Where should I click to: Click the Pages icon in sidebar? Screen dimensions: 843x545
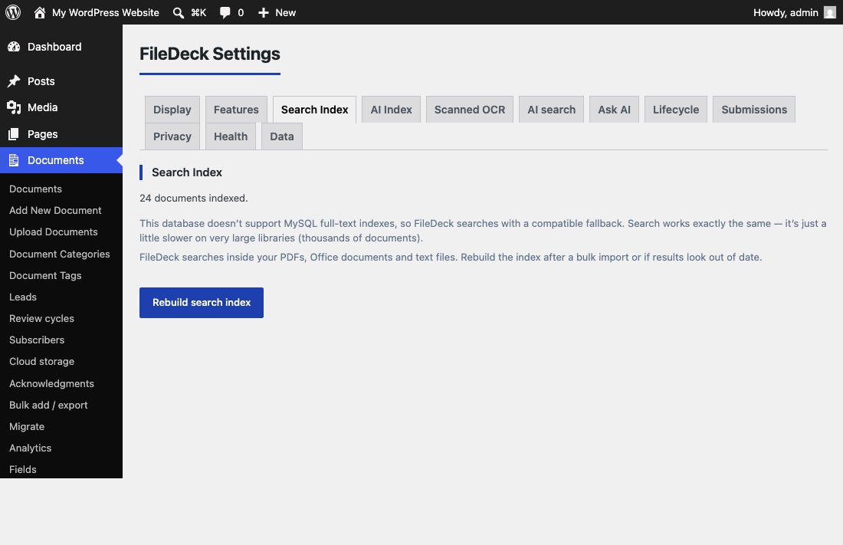(x=14, y=134)
